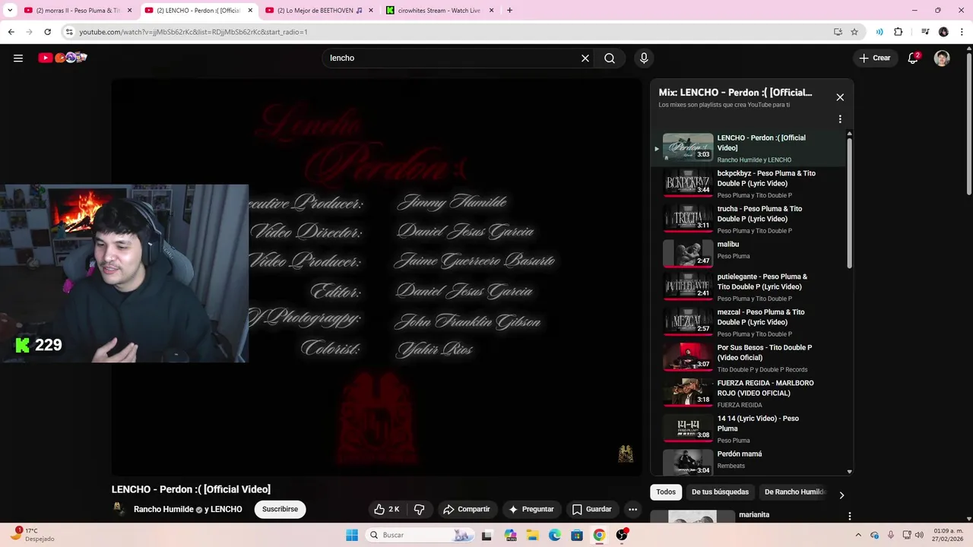
Task: Select the 'De tus búsquedas' chip
Action: click(x=720, y=492)
